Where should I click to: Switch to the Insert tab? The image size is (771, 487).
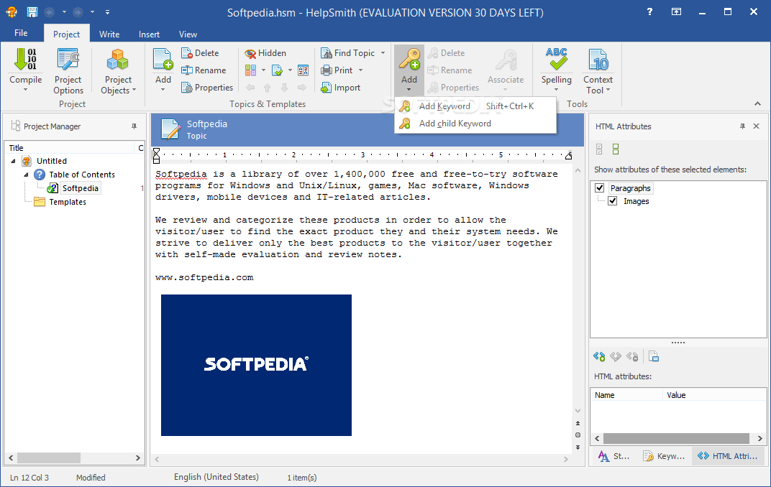coord(149,34)
